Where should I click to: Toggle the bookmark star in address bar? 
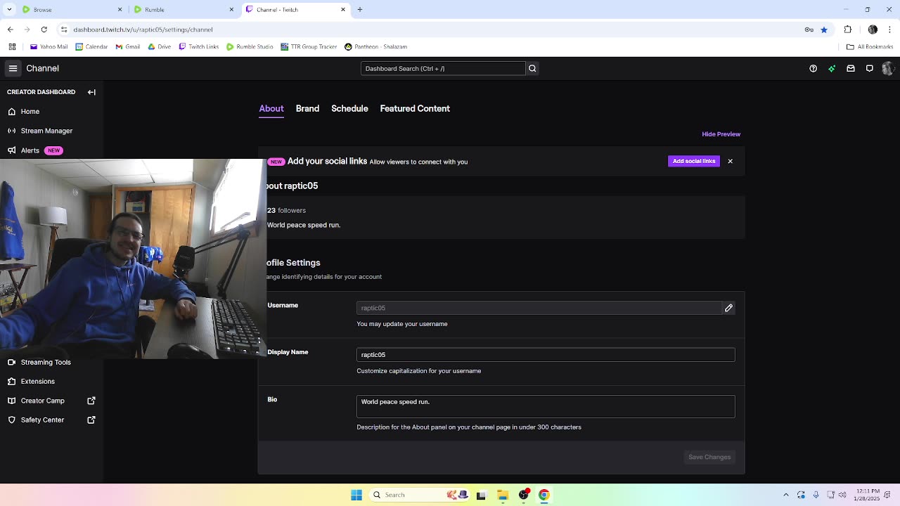(824, 30)
